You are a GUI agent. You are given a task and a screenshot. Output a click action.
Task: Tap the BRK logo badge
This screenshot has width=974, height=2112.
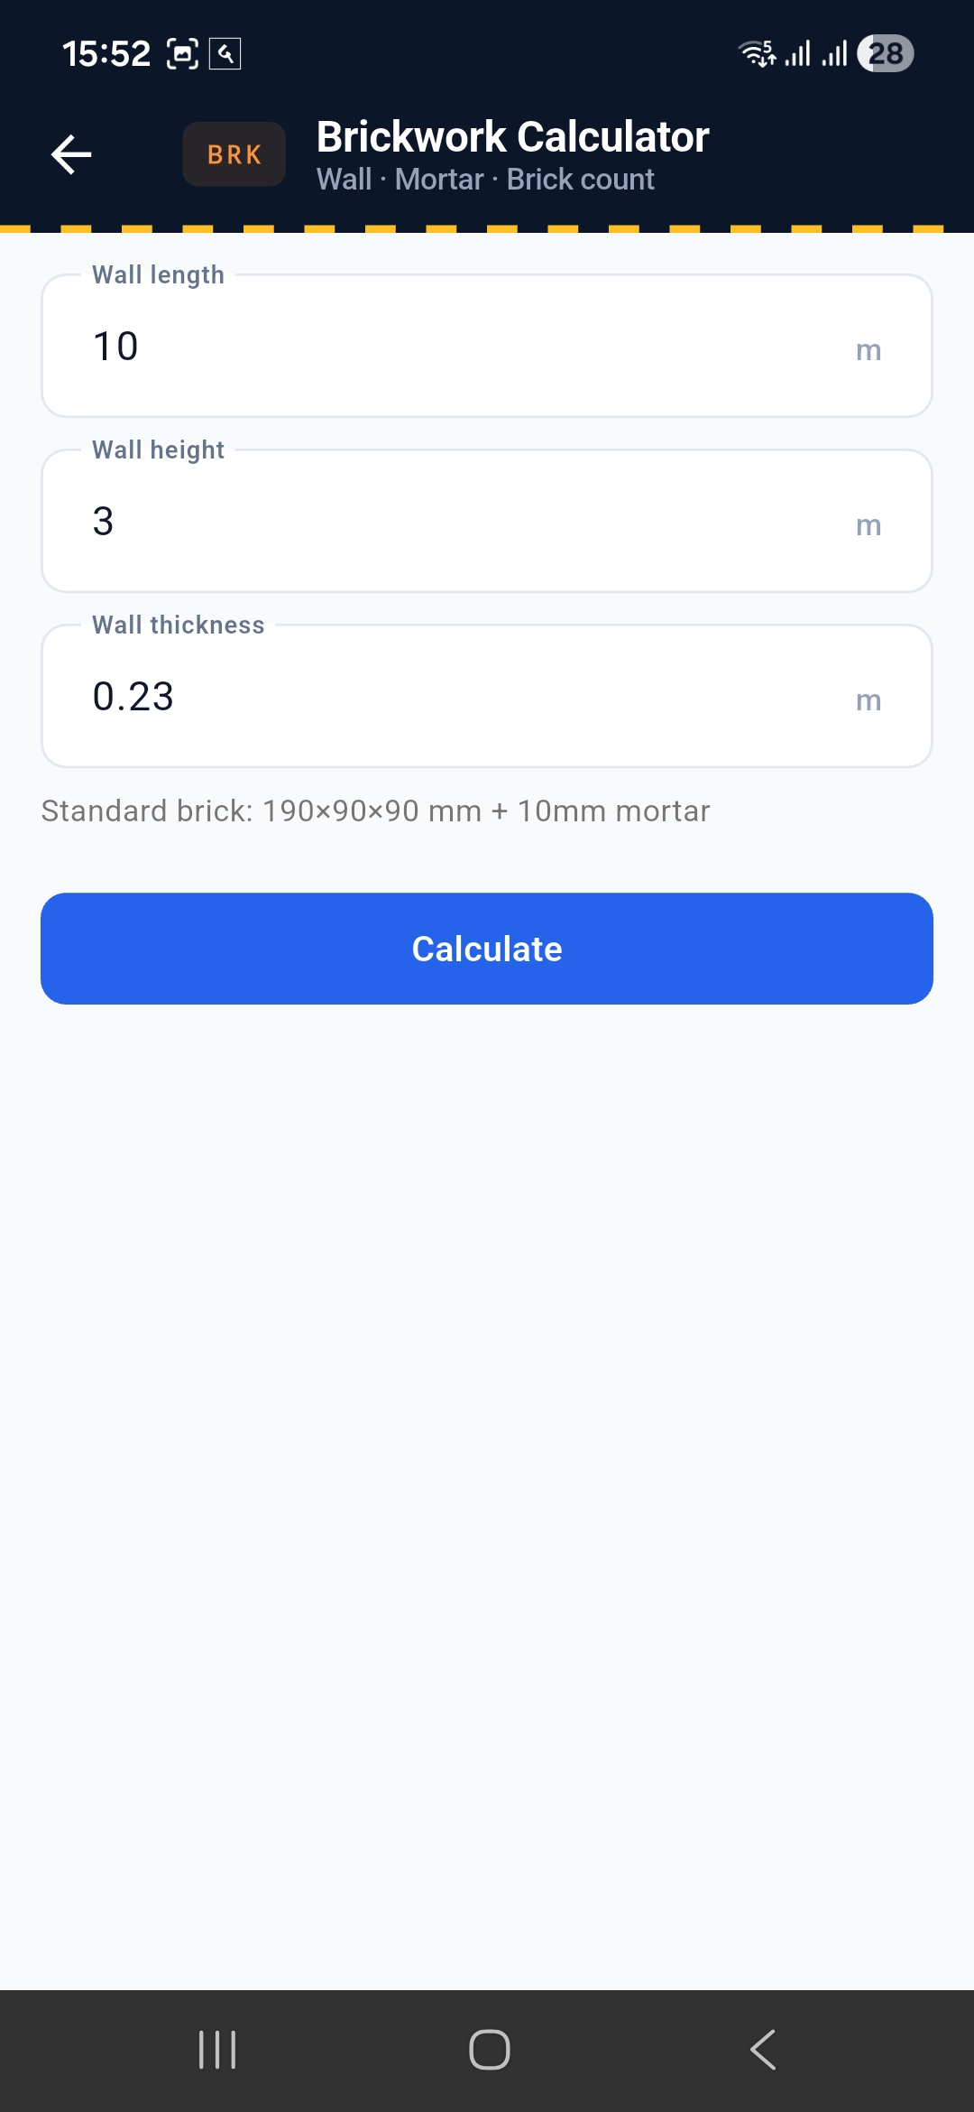coord(234,154)
